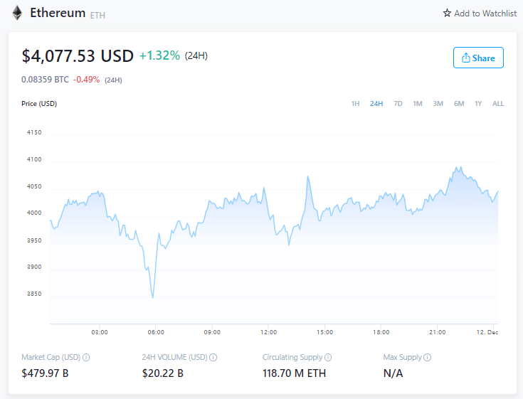523x399 pixels.
Task: Click the Market Cap (USD) label
Action: pyautogui.click(x=51, y=357)
